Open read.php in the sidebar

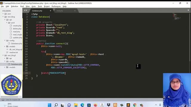pos(16,32)
